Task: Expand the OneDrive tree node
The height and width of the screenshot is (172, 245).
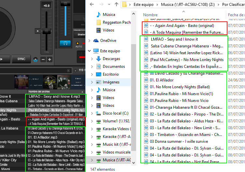Action: click(x=89, y=41)
